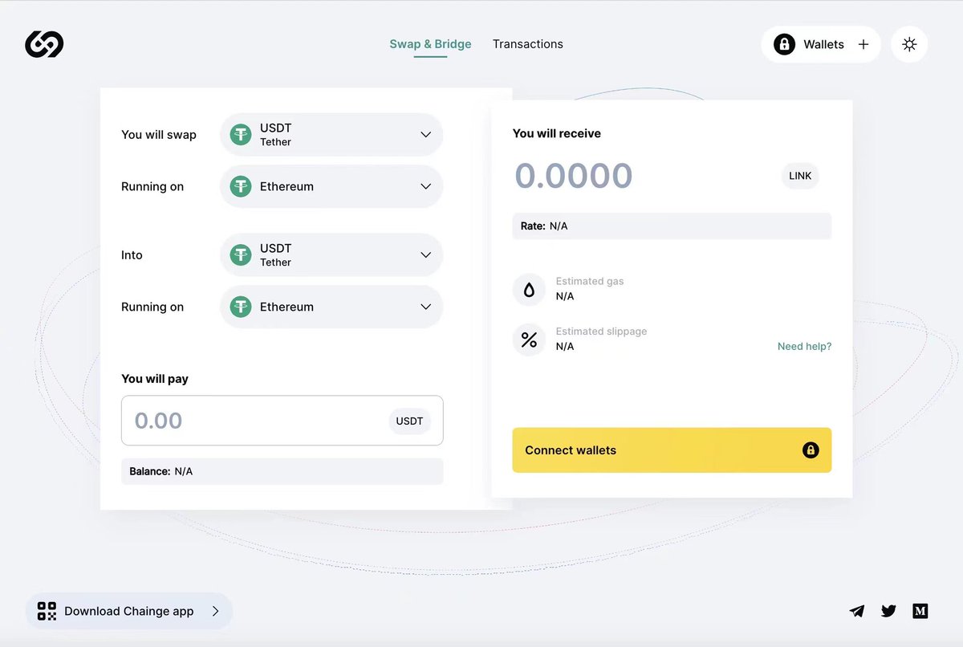
Task: Open the Telegram social icon
Action: [857, 611]
